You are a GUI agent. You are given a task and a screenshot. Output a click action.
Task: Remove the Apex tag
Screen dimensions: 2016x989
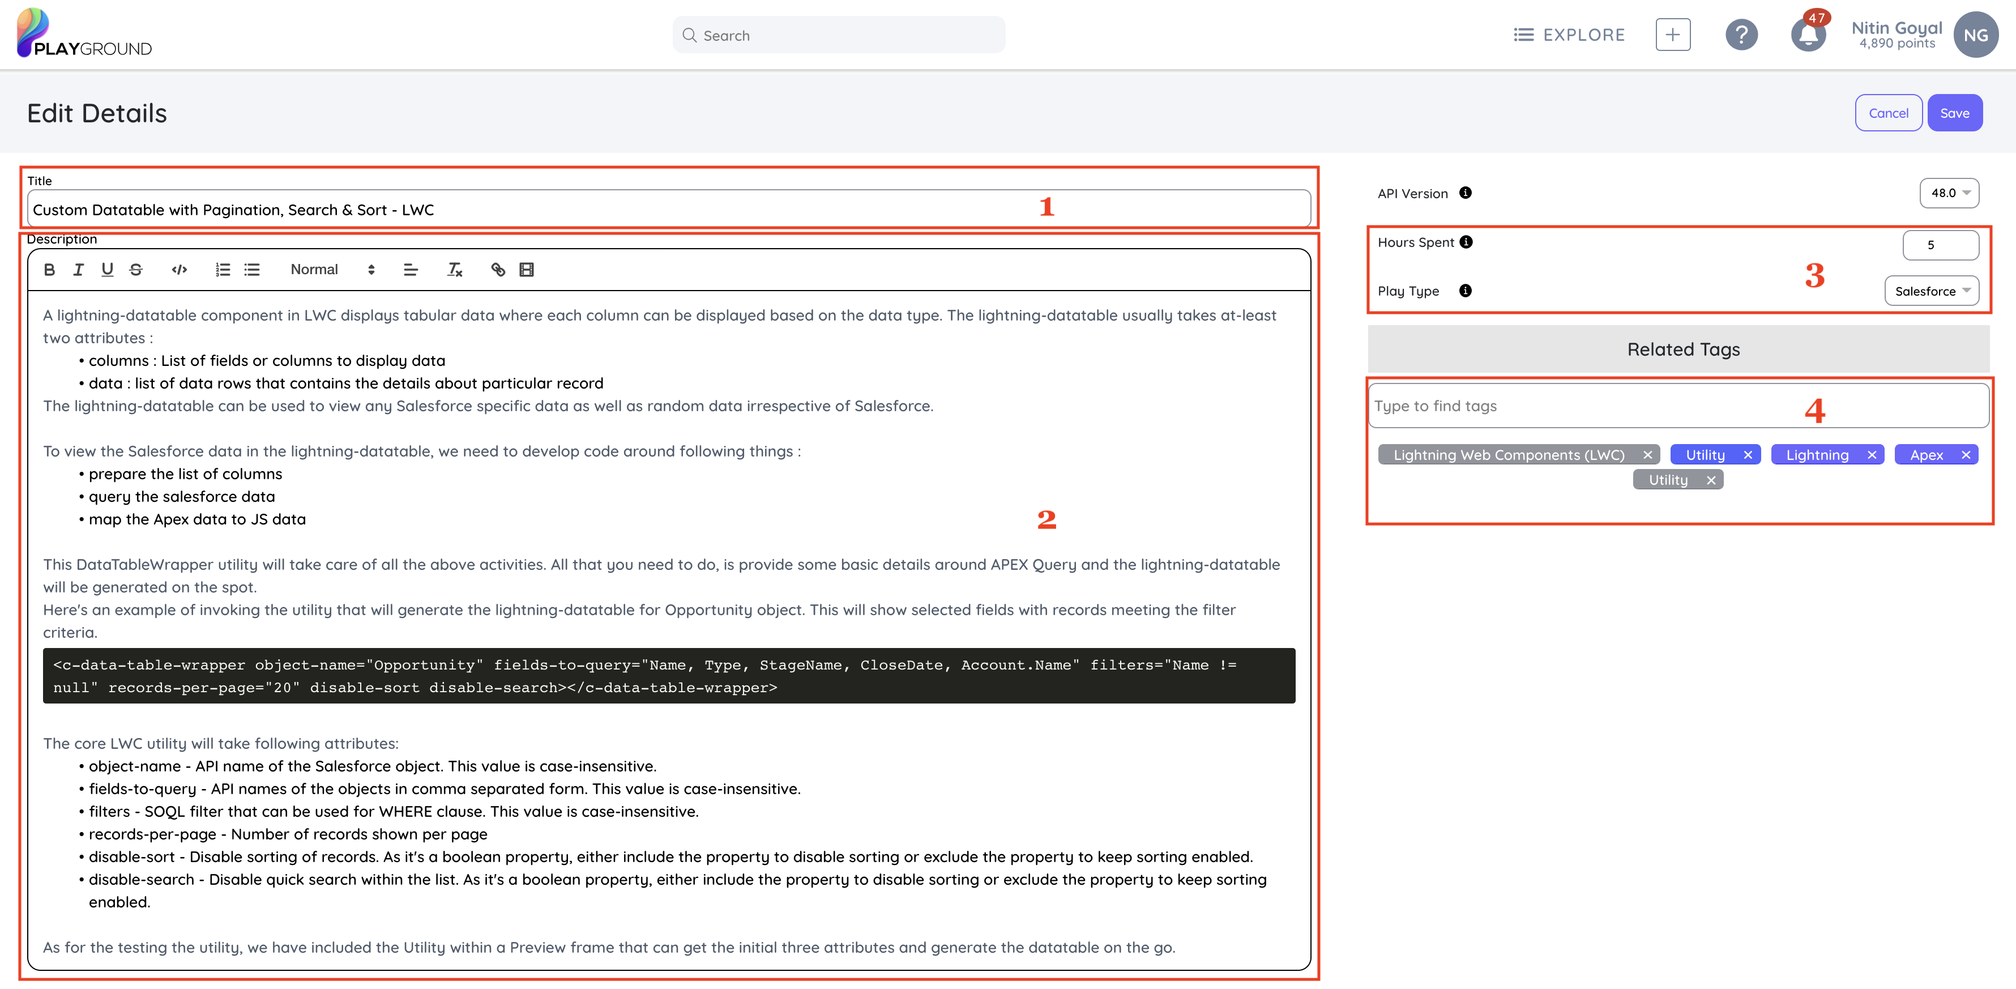click(x=1965, y=456)
